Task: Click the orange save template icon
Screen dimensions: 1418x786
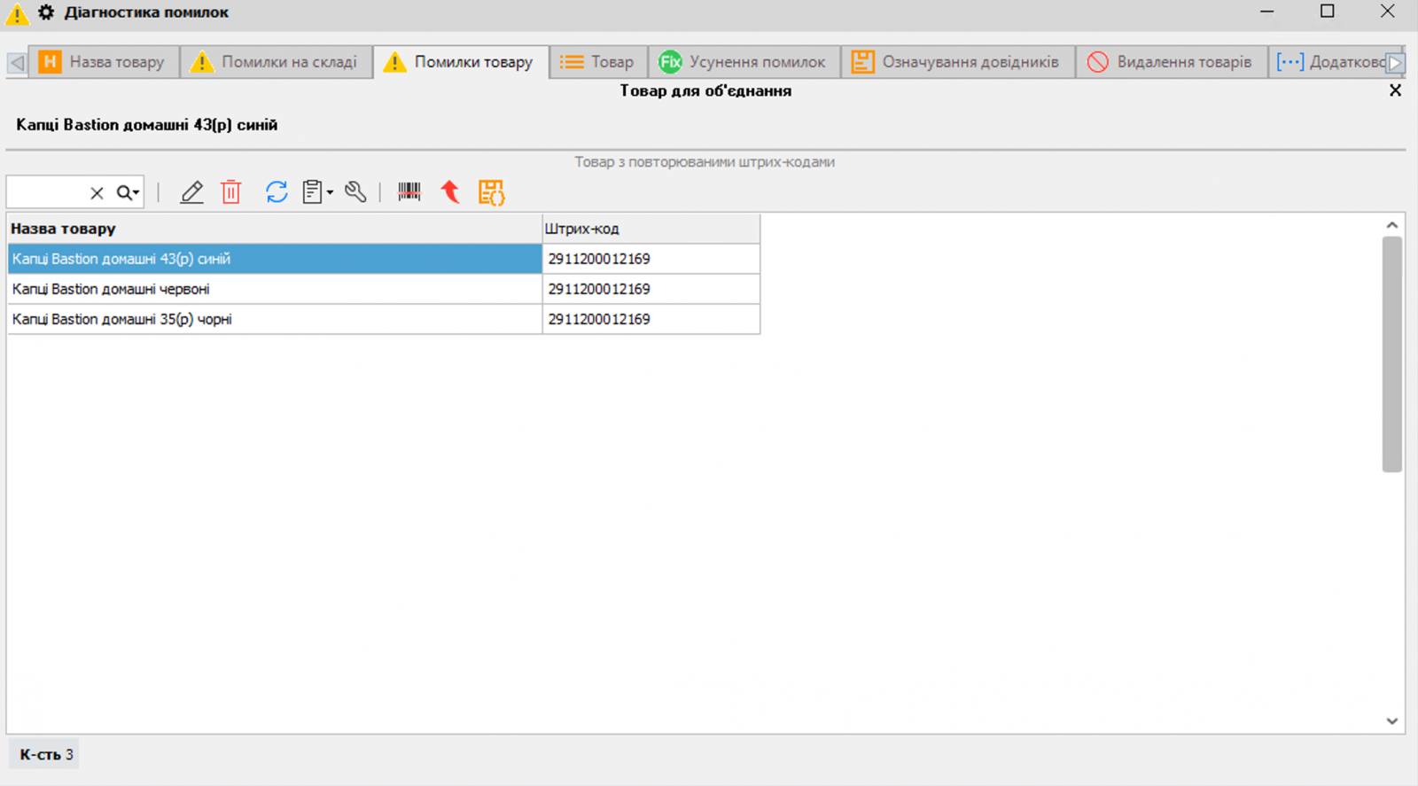Action: click(x=491, y=192)
